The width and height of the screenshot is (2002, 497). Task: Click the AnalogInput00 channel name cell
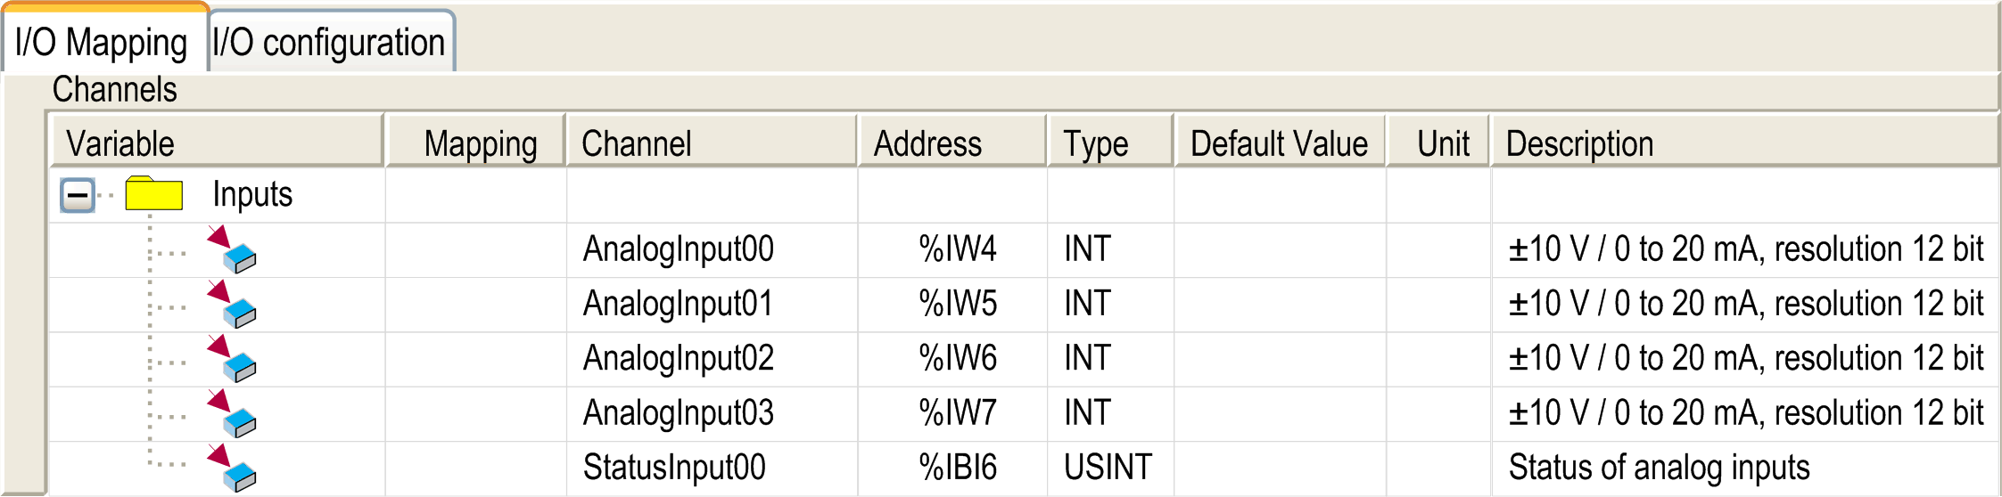pyautogui.click(x=678, y=249)
